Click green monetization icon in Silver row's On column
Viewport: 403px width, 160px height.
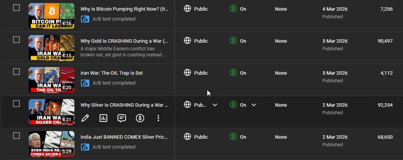233,105
